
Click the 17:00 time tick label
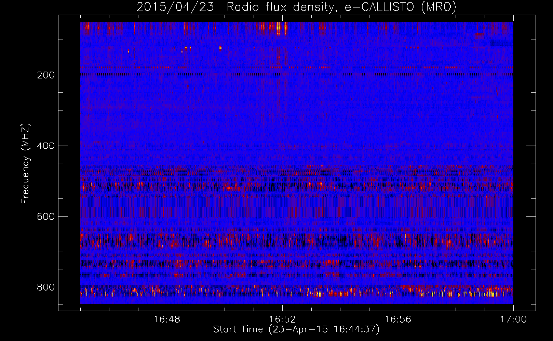[x=513, y=320]
